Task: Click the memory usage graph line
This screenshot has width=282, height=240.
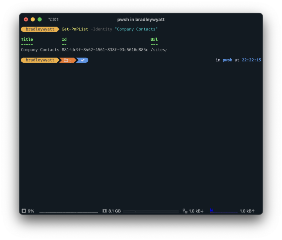Action: tap(151, 211)
